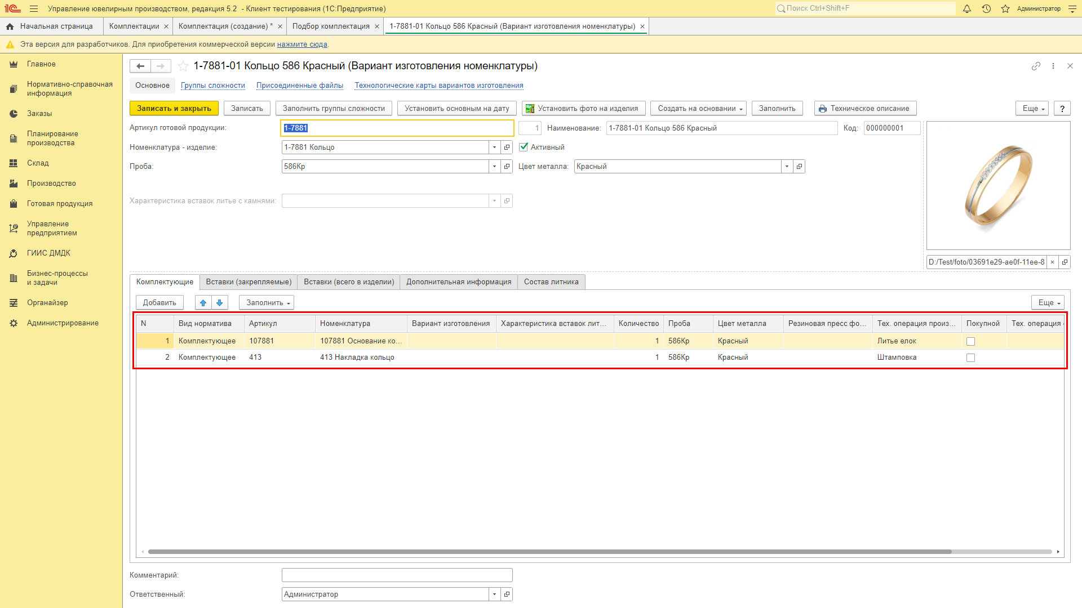Move row down with blue arrow
This screenshot has width=1082, height=608.
click(x=220, y=303)
